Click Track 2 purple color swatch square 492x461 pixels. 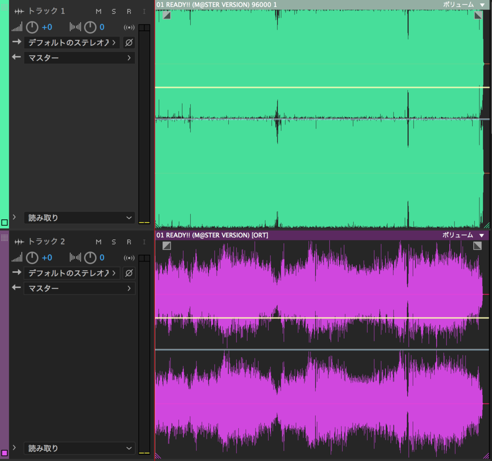(4, 453)
